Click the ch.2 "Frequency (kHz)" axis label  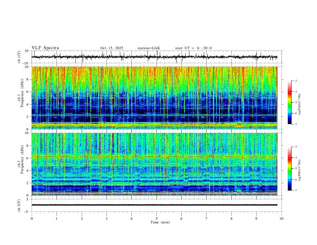(x=22, y=159)
